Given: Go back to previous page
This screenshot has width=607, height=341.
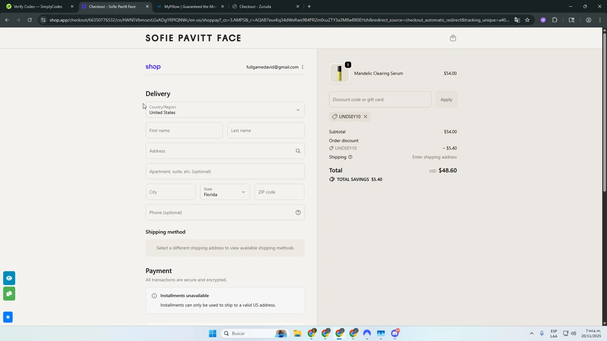Looking at the screenshot, I should [7, 20].
